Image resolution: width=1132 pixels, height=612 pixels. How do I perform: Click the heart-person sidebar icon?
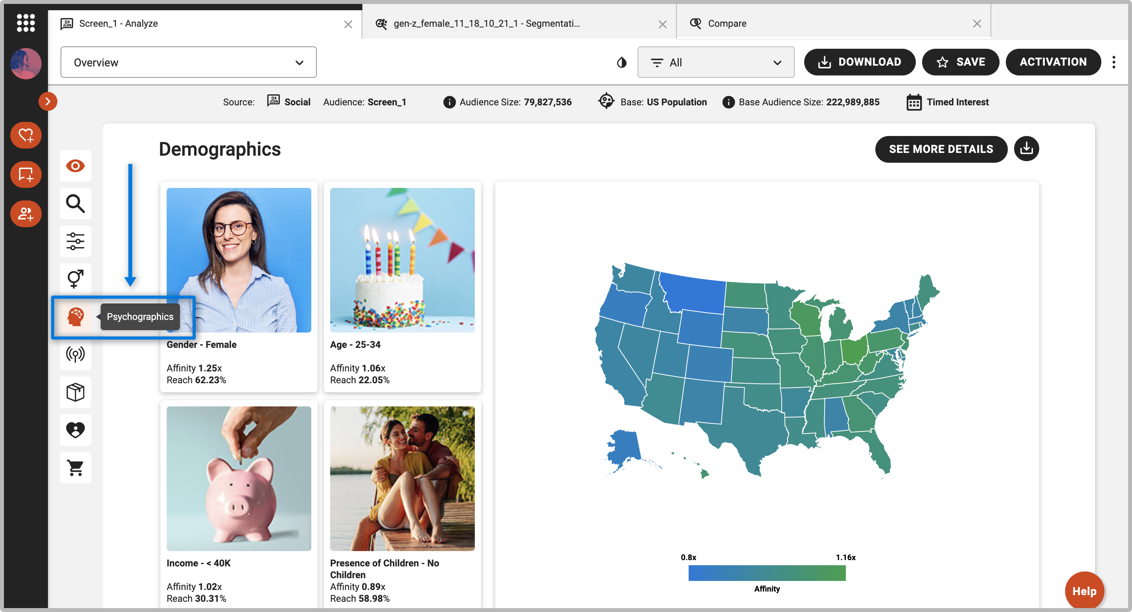point(75,430)
